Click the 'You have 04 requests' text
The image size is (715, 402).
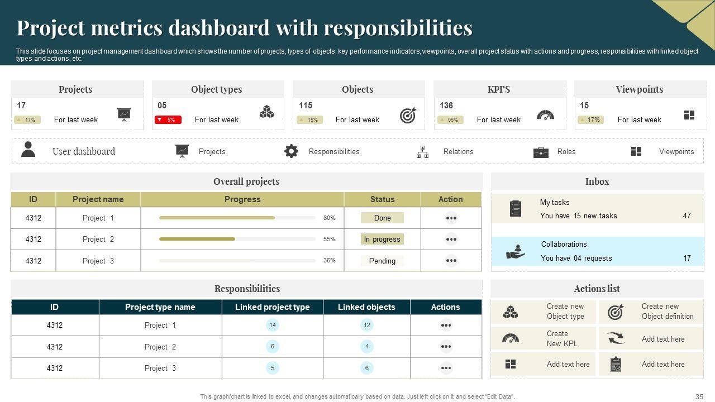tap(576, 259)
